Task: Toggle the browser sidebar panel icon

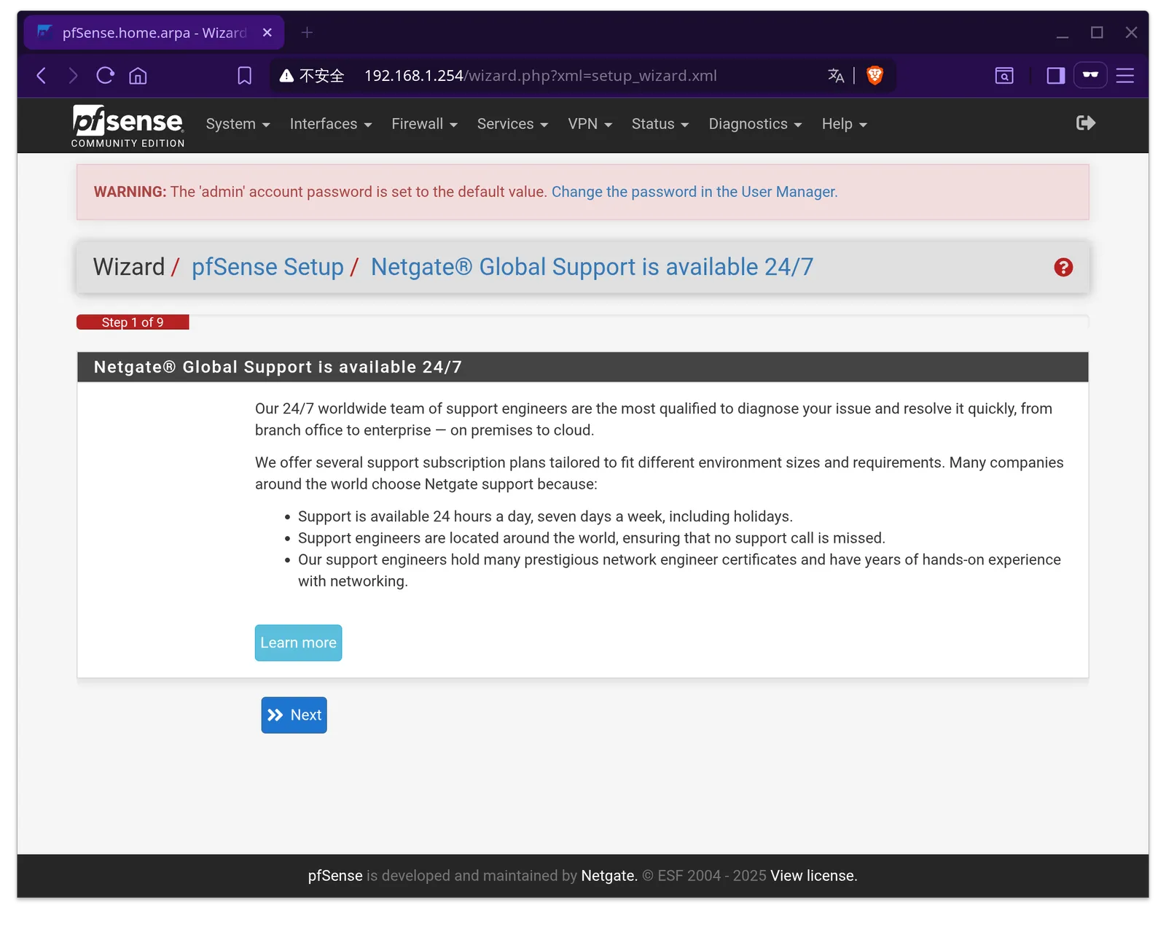Action: (1056, 76)
